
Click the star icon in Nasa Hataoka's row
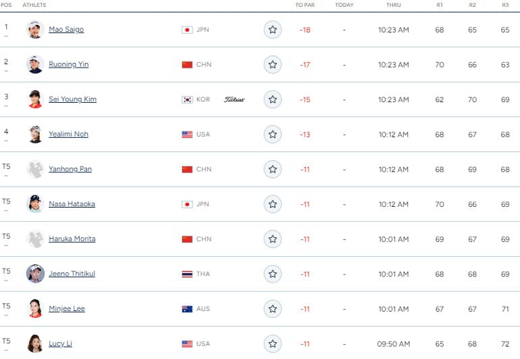272,204
